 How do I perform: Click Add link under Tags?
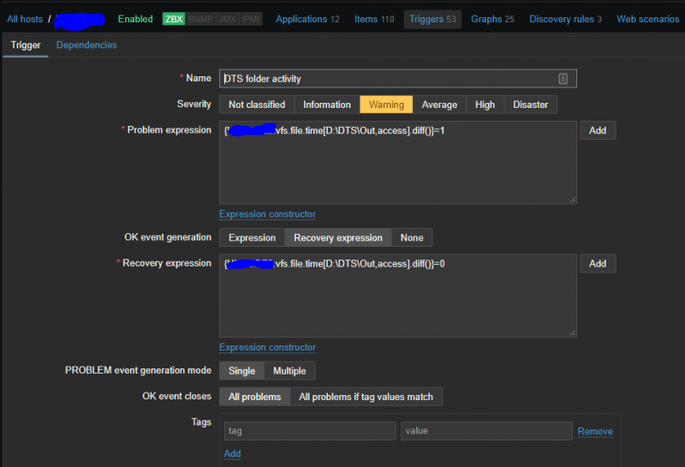tap(232, 453)
